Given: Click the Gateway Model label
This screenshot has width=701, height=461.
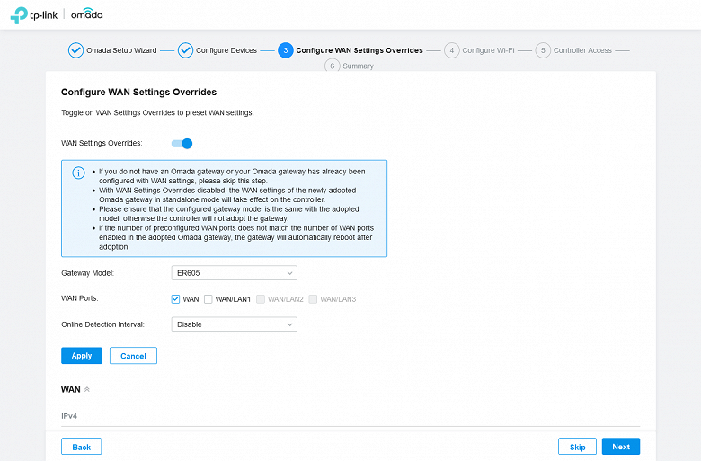Looking at the screenshot, I should (x=88, y=273).
